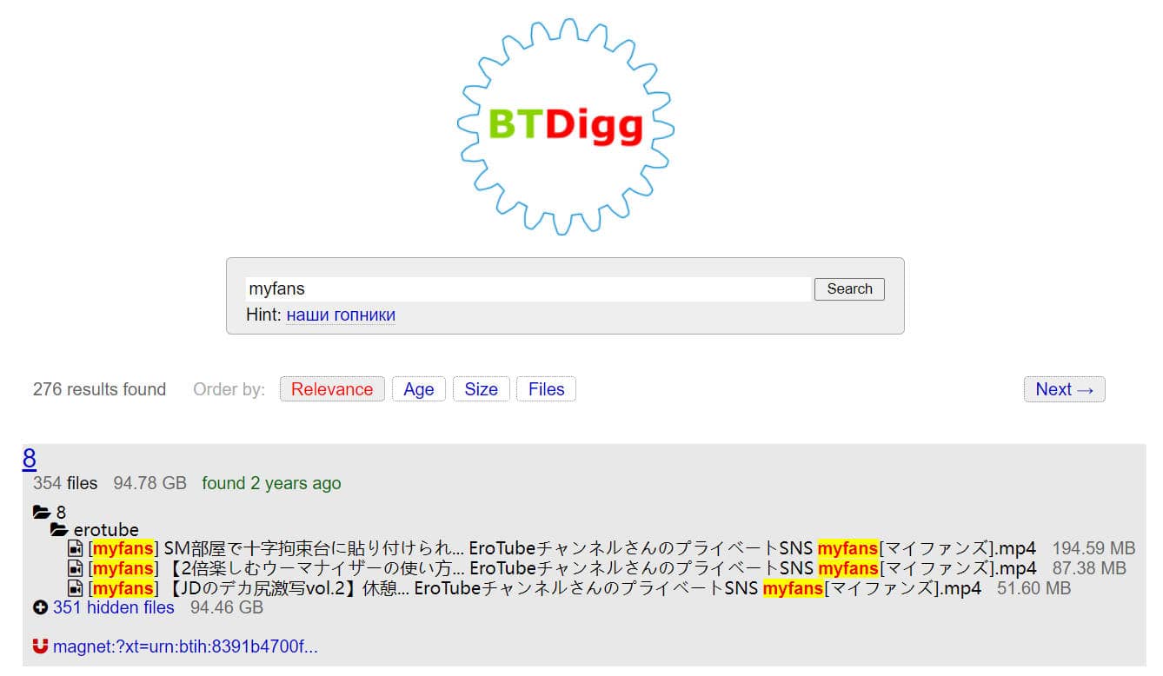Select file name starting "【JDのデカ尻"
The image size is (1163, 676).
(535, 589)
